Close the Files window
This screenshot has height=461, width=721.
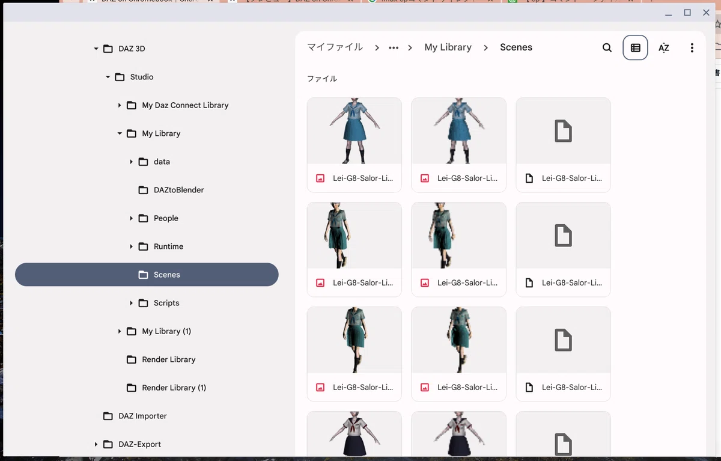click(707, 13)
